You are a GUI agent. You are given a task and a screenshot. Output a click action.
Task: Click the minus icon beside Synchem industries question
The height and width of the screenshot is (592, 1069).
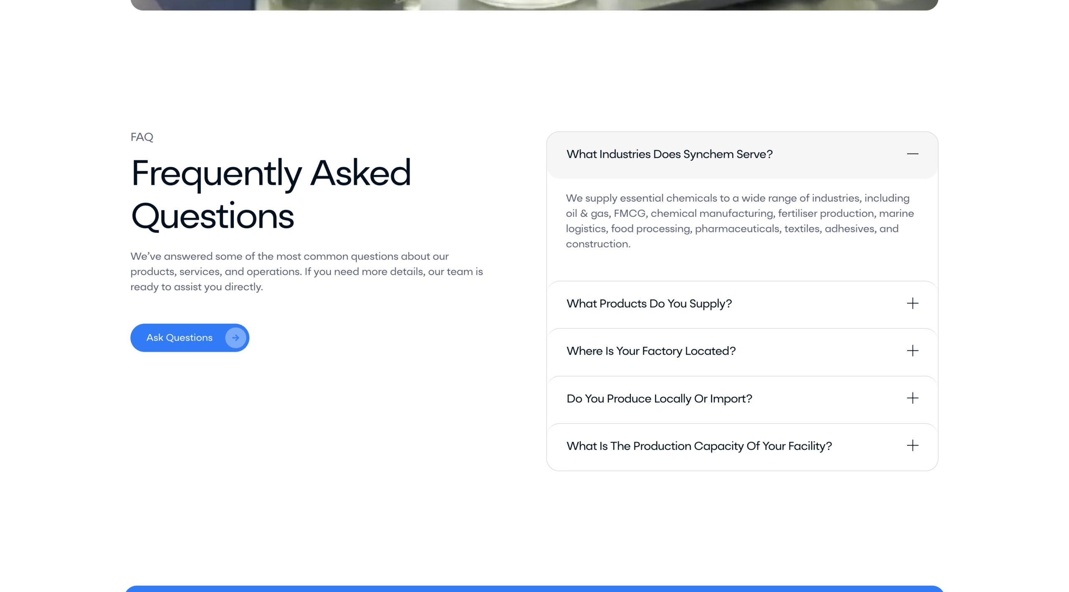[912, 154]
